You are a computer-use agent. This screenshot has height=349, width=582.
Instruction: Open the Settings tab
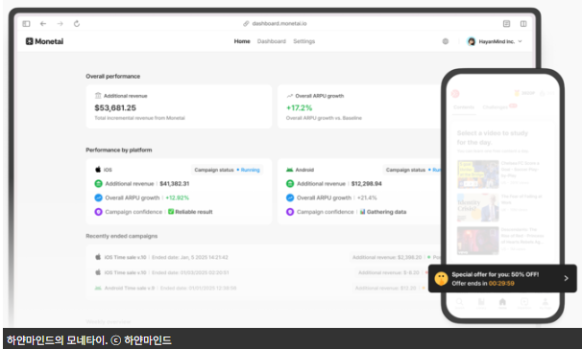pyautogui.click(x=304, y=41)
